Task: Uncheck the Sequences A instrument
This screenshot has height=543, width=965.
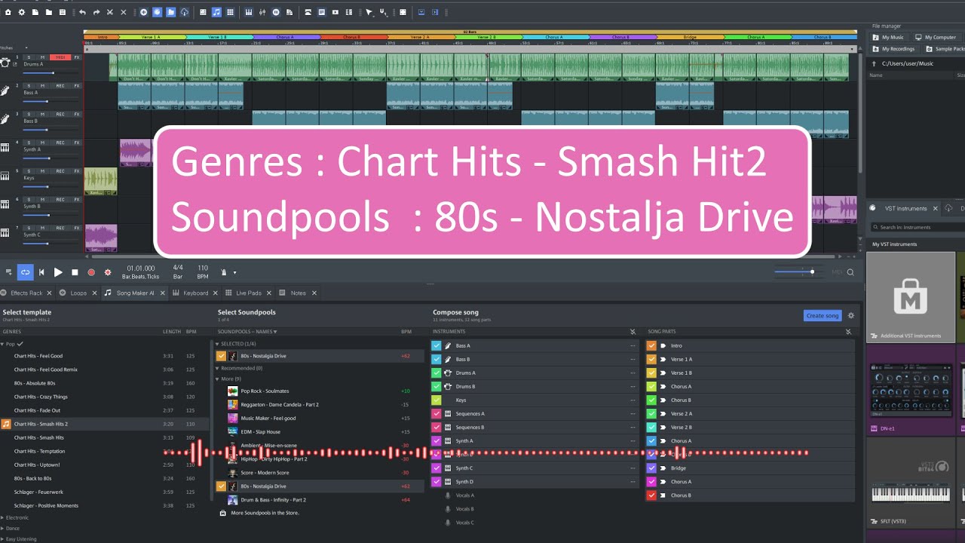Action: coord(436,413)
